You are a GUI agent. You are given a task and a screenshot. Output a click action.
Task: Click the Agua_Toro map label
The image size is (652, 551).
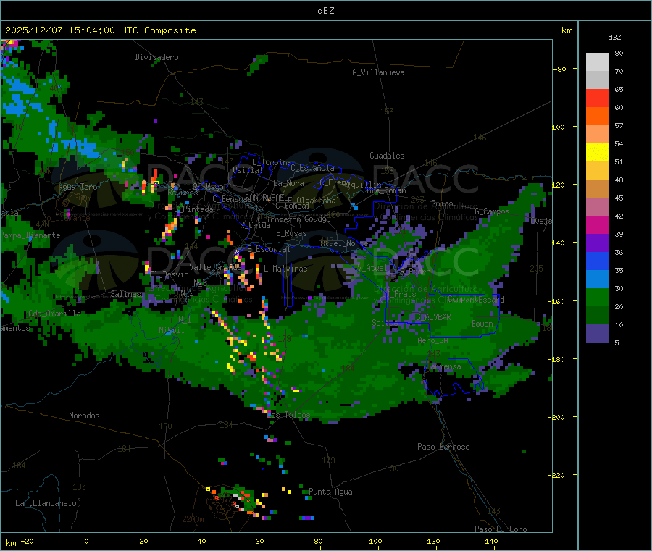78,187
